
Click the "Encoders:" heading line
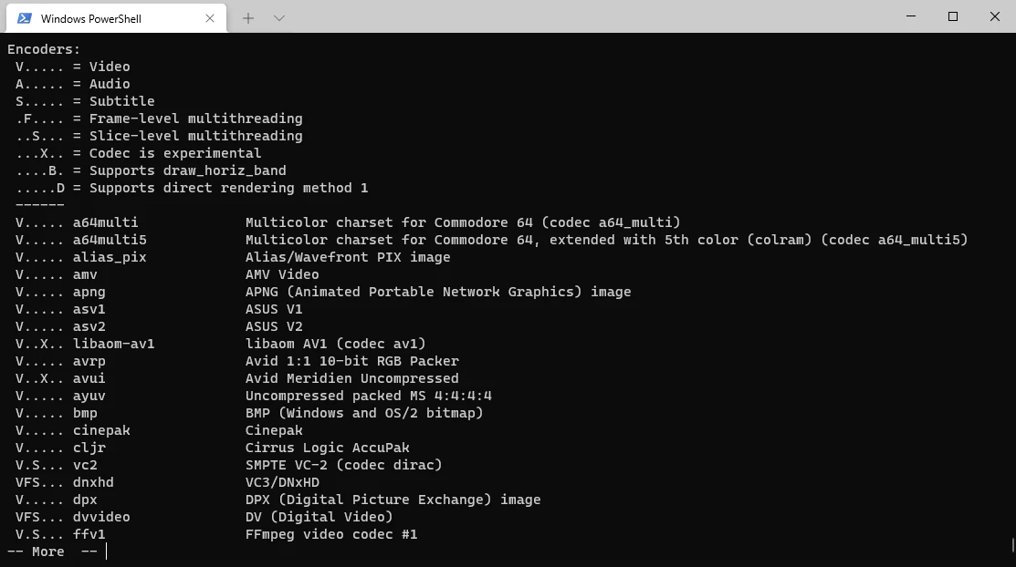(44, 49)
